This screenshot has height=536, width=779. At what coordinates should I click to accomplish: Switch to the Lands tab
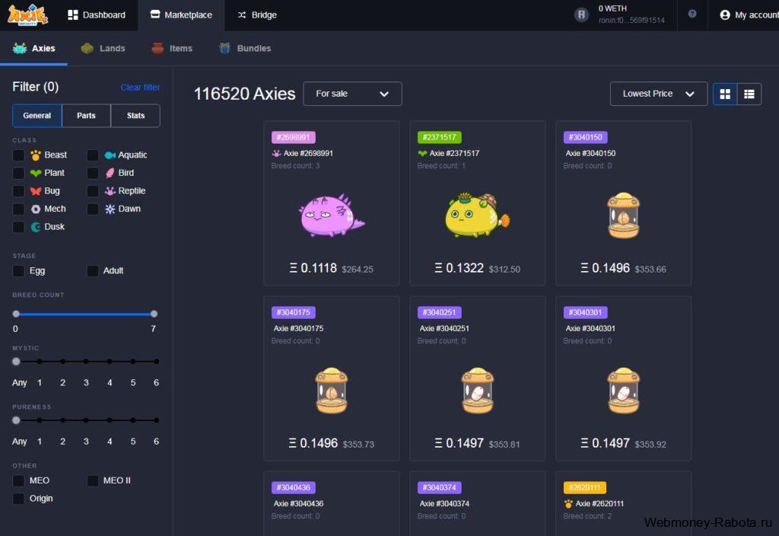pyautogui.click(x=103, y=48)
